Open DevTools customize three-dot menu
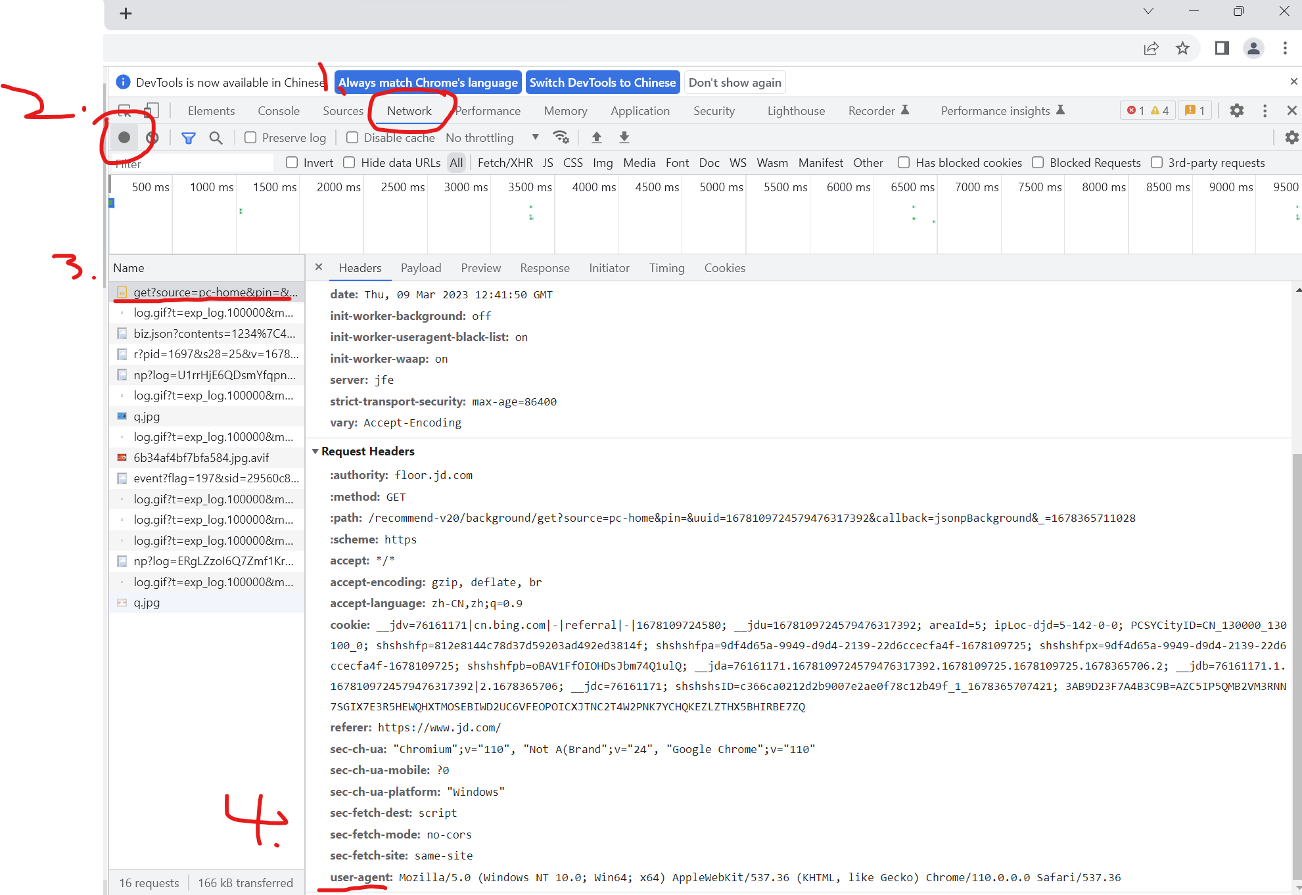The image size is (1302, 895). point(1265,110)
